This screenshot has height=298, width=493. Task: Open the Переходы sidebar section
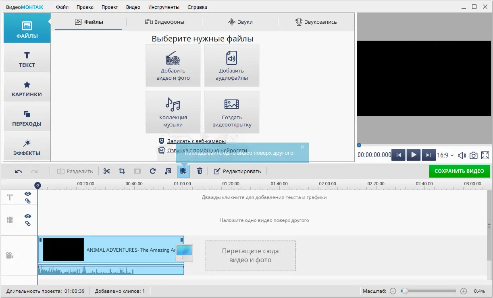(27, 118)
